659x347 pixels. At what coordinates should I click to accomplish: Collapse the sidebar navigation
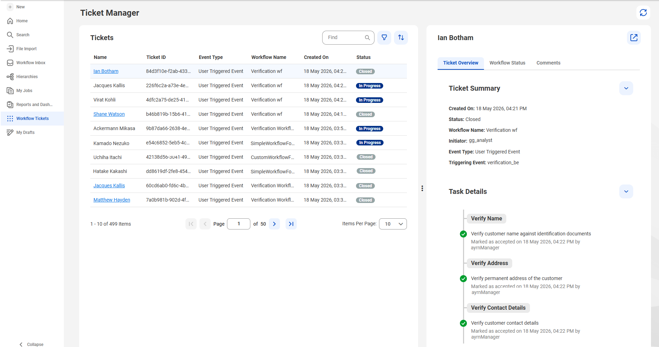(31, 344)
